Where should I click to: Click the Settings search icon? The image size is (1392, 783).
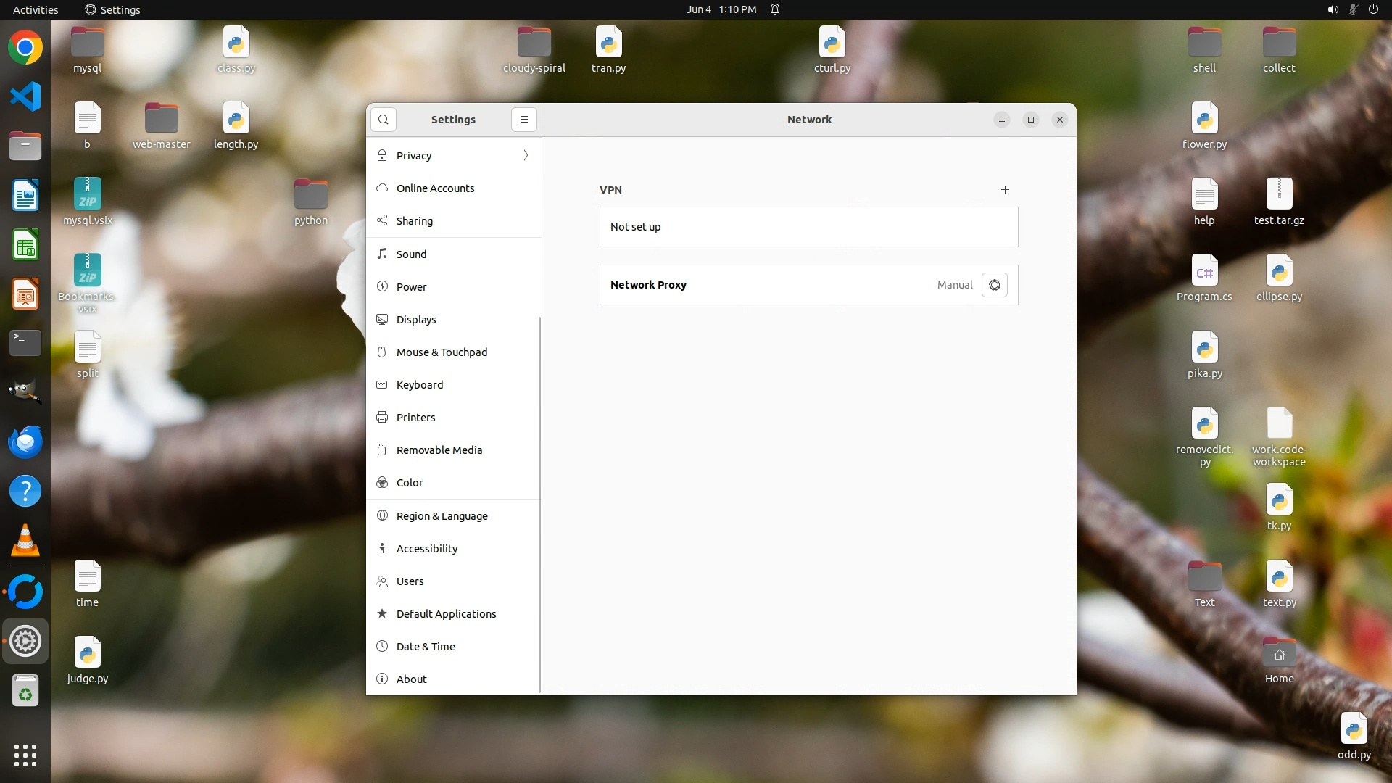tap(384, 120)
